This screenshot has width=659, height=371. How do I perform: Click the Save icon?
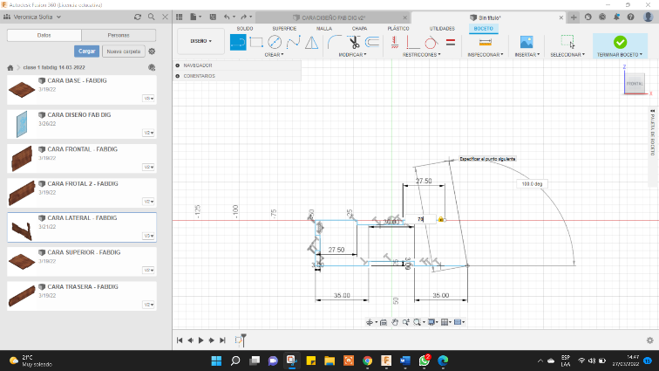[213, 17]
